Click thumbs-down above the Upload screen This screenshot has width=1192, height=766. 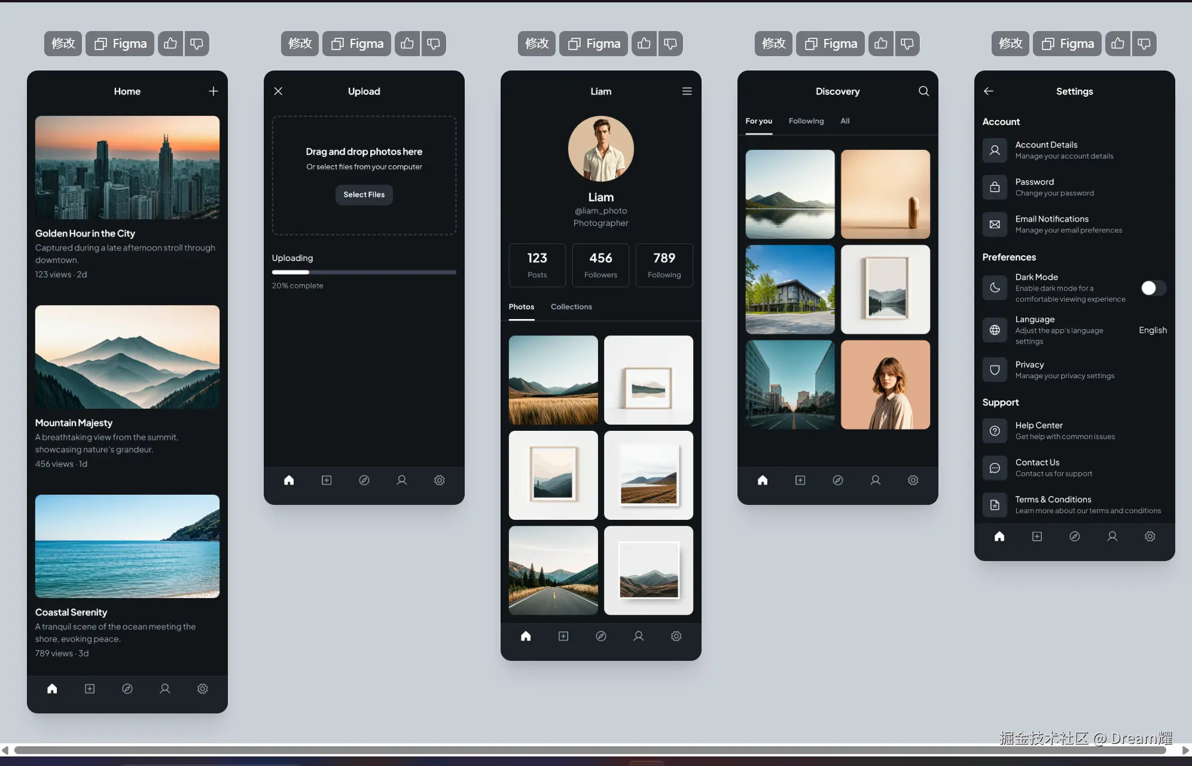click(x=434, y=44)
